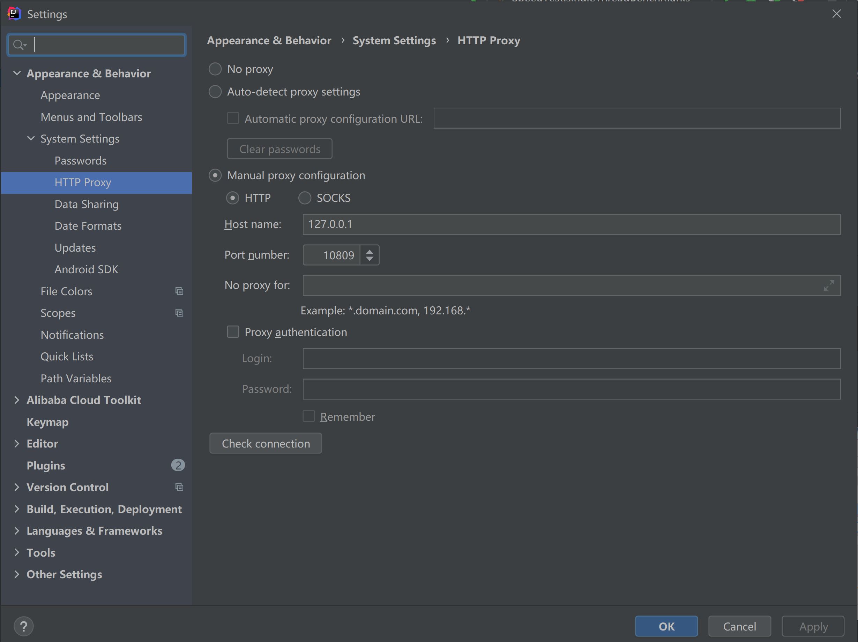The width and height of the screenshot is (858, 642).
Task: Focus the settings search box
Action: [97, 45]
